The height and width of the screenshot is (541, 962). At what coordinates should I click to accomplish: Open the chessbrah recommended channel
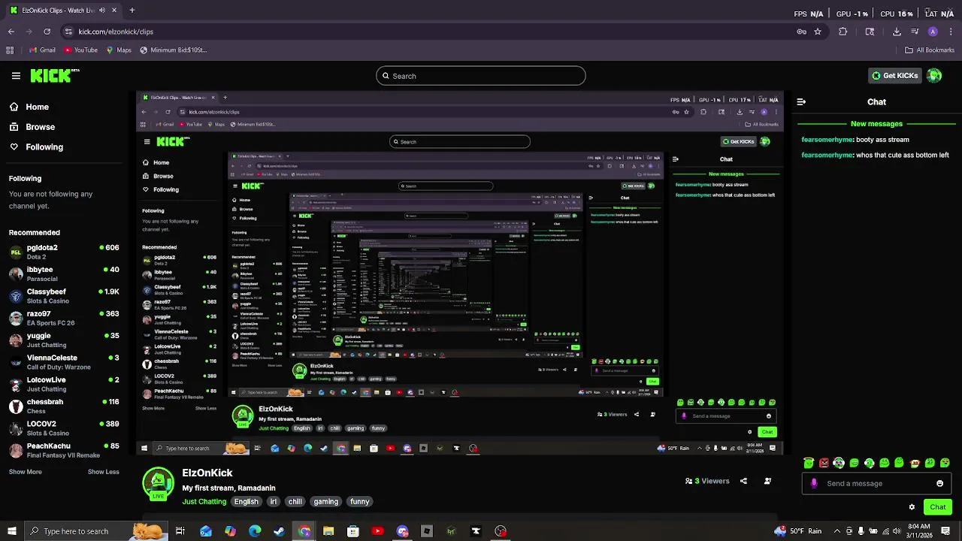coord(64,406)
